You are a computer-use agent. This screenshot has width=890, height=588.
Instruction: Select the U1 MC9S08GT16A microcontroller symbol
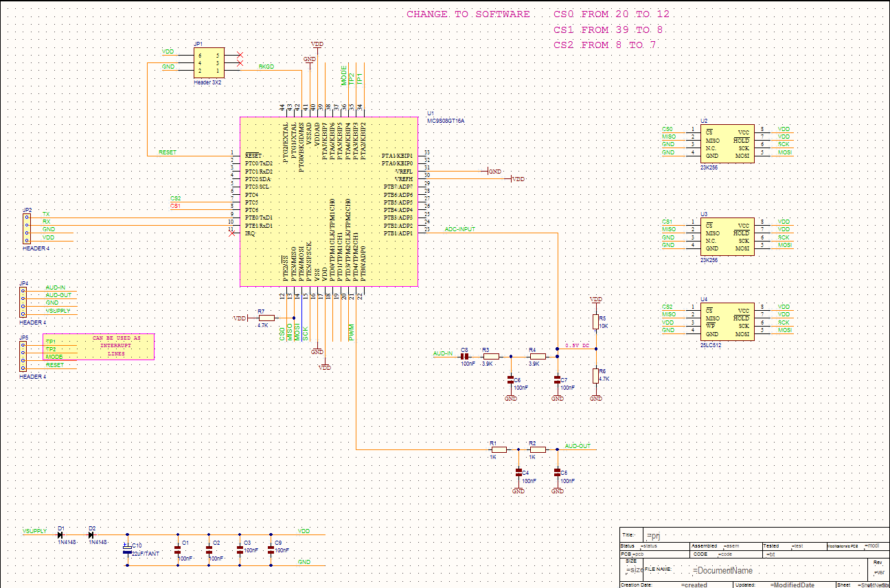point(328,201)
